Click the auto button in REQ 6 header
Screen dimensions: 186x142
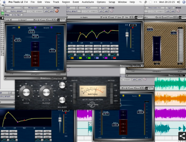(x=101, y=11)
